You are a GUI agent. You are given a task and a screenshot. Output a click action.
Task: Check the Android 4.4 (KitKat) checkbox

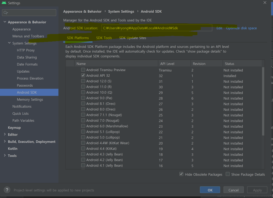click(83, 148)
